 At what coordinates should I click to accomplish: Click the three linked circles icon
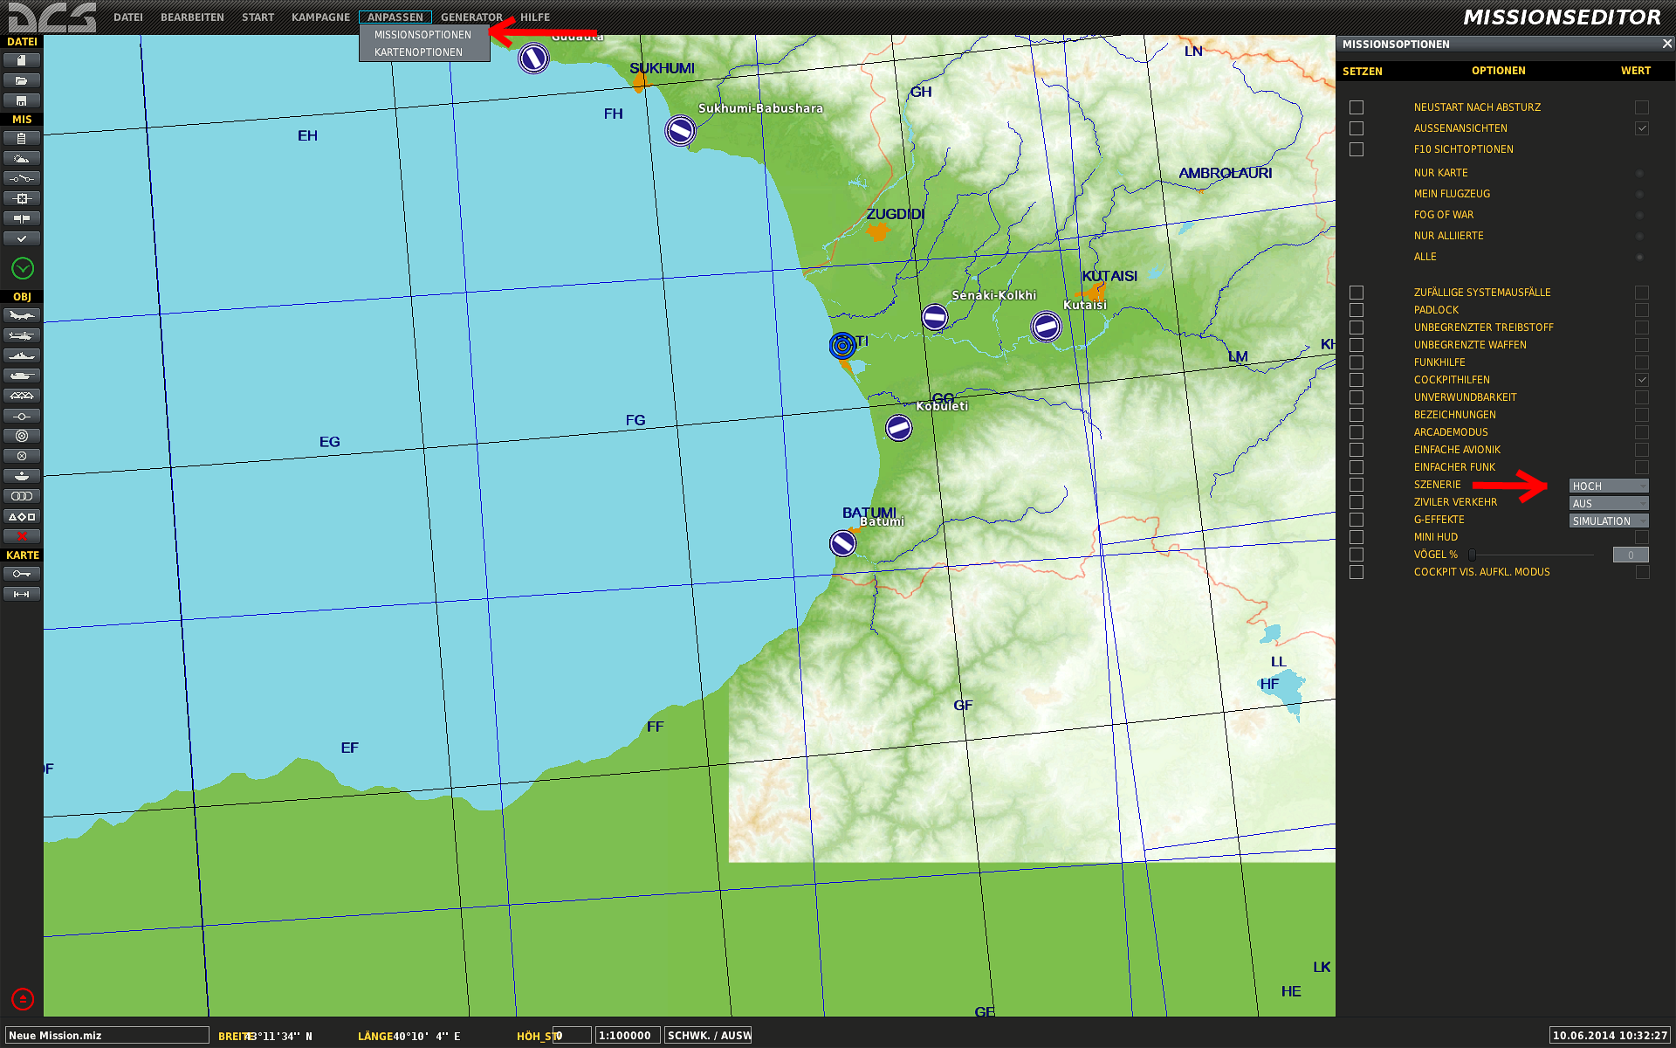22,496
